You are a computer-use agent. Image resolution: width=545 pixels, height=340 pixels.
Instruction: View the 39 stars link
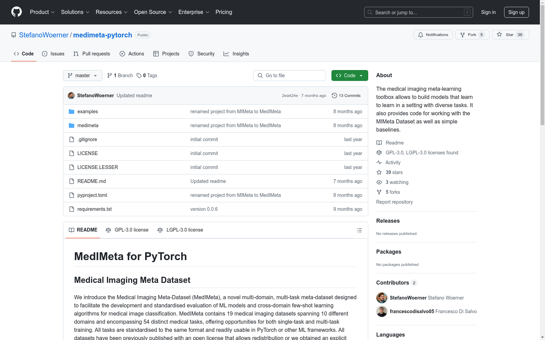pos(390,172)
